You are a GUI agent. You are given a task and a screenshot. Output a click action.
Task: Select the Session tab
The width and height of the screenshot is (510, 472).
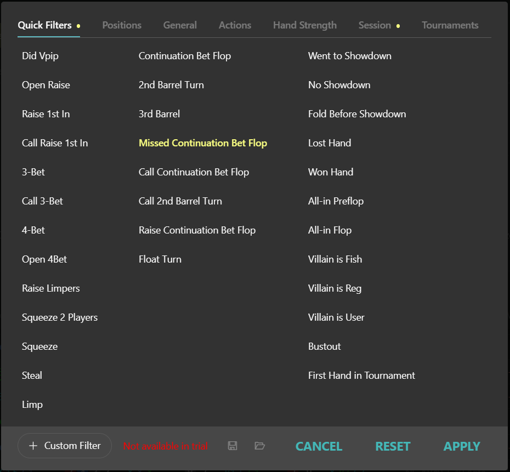pyautogui.click(x=375, y=25)
